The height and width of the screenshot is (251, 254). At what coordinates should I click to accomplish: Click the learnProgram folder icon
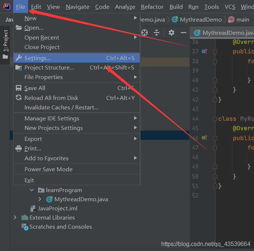(x=41, y=190)
